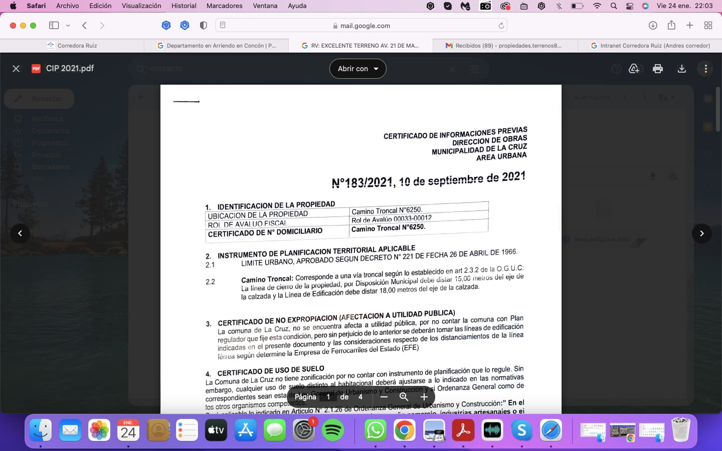
Task: Open the three-dot more options menu
Action: click(706, 69)
